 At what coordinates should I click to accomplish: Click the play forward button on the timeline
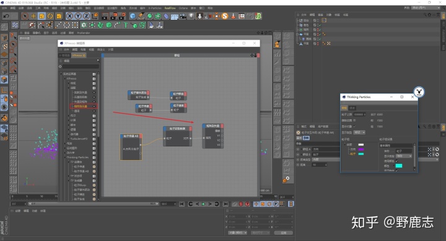click(203, 204)
